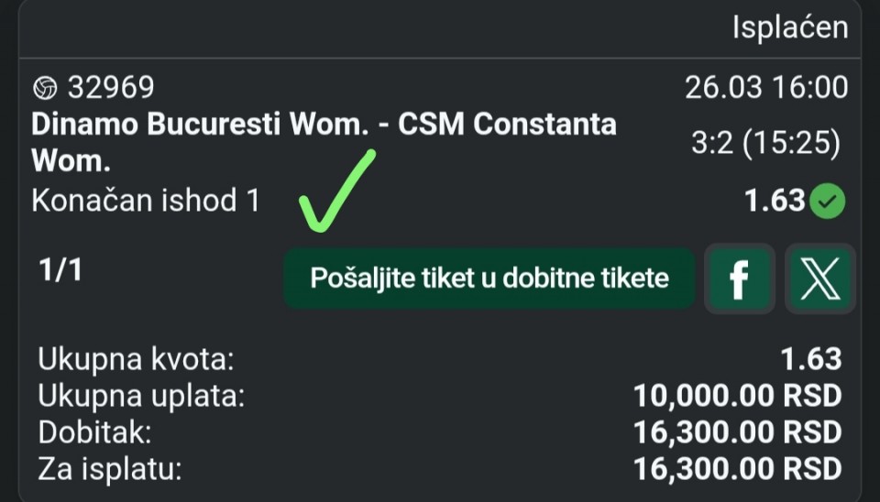Click the match date 26.03 16:00
Image resolution: width=880 pixels, height=502 pixels.
pos(765,88)
